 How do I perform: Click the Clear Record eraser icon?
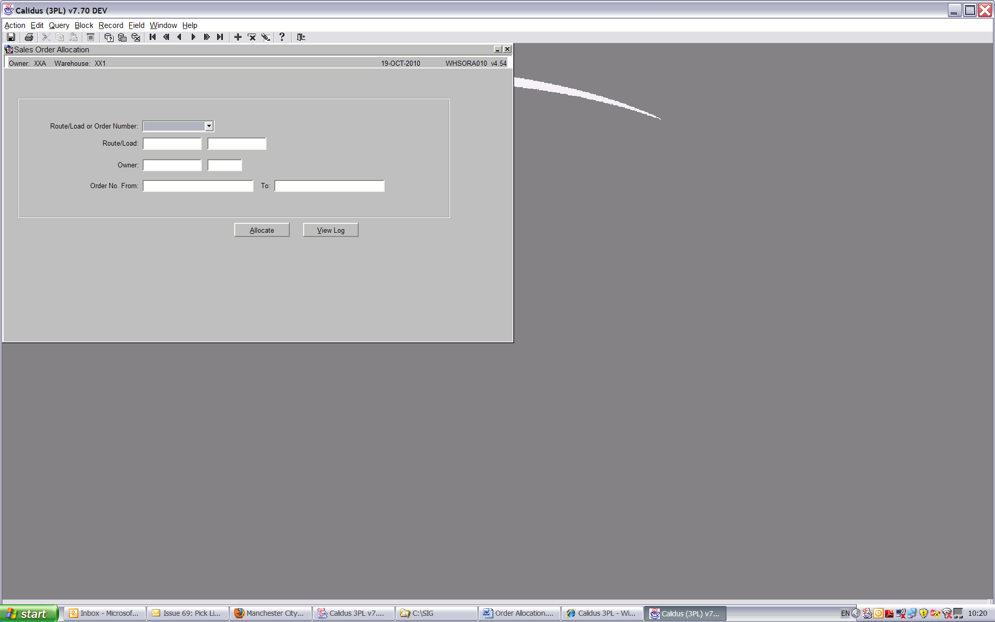coord(265,37)
